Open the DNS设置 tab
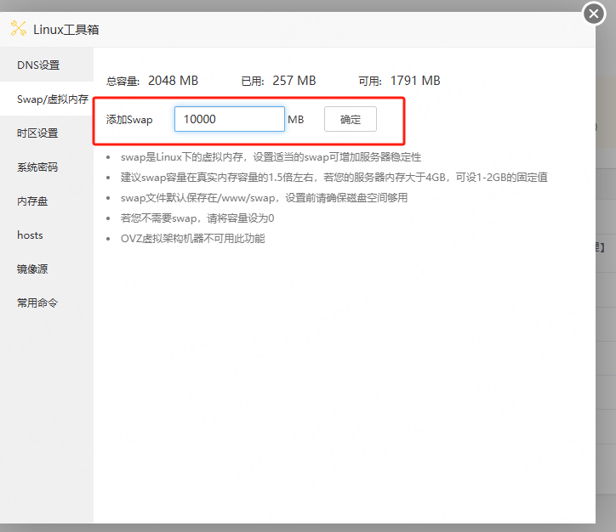This screenshot has width=616, height=532. [47, 65]
